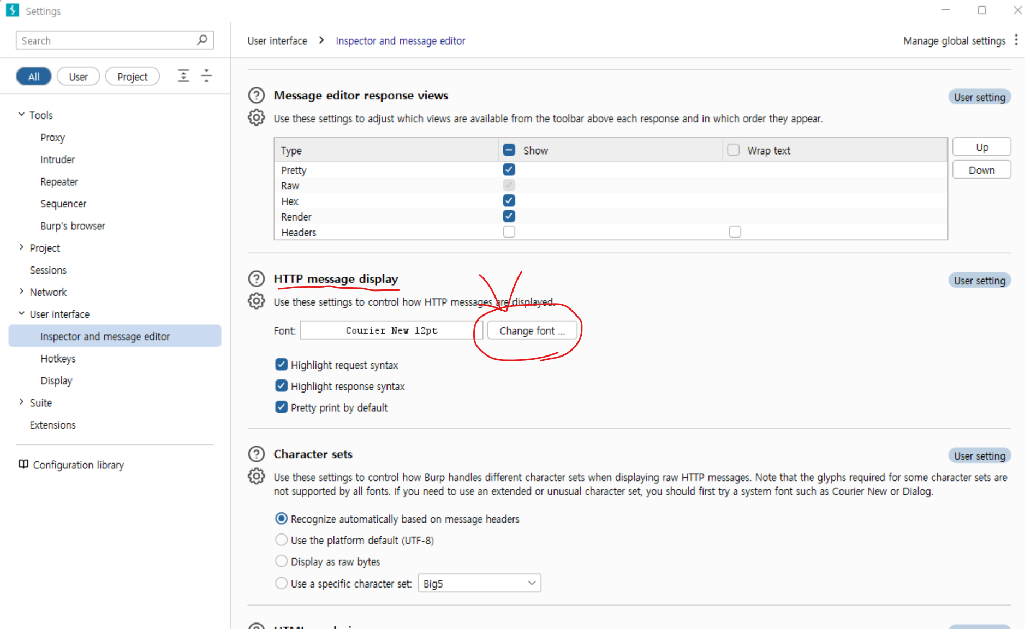Toggle the Wrap text header checkbox
Screen dimensions: 1025x629
pos(733,150)
